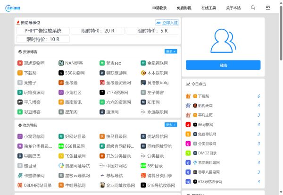Click the 530礼物网 black icon
The height and width of the screenshot is (195, 283).
(x=61, y=73)
